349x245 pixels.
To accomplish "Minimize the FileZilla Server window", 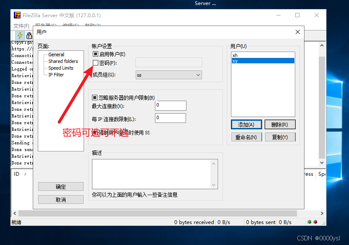I will click(x=278, y=15).
